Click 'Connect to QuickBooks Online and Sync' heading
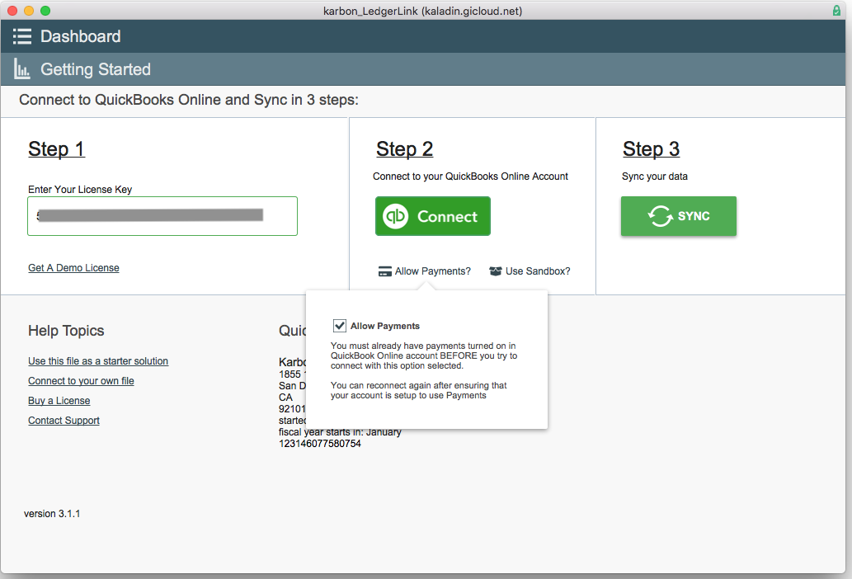 (x=189, y=100)
